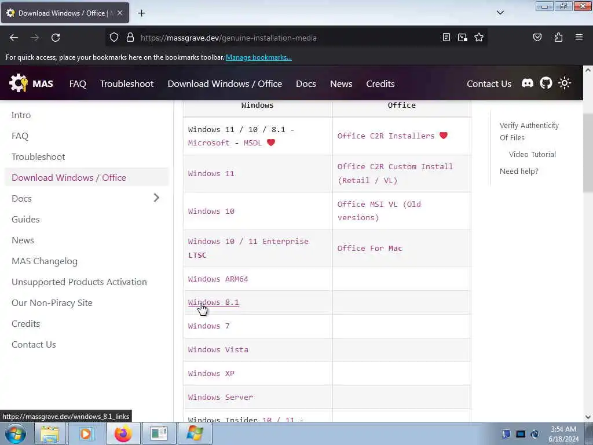
Task: Open the Office For Mac link
Action: click(369, 248)
